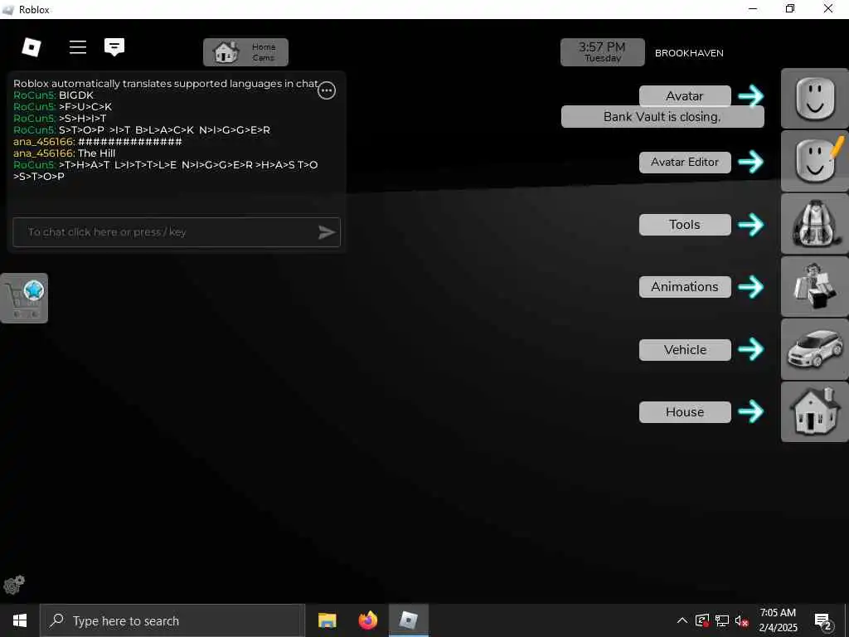Click the BROOKHAVEN title text
The width and height of the screenshot is (849, 637).
[689, 53]
